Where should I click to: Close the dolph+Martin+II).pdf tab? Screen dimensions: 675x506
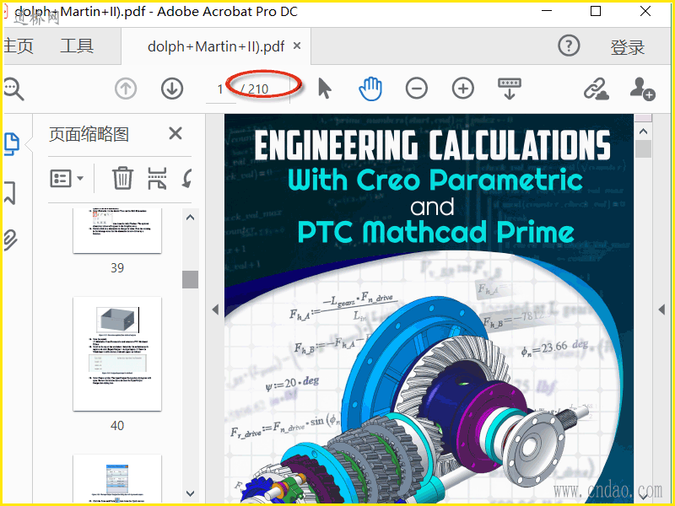pos(297,46)
